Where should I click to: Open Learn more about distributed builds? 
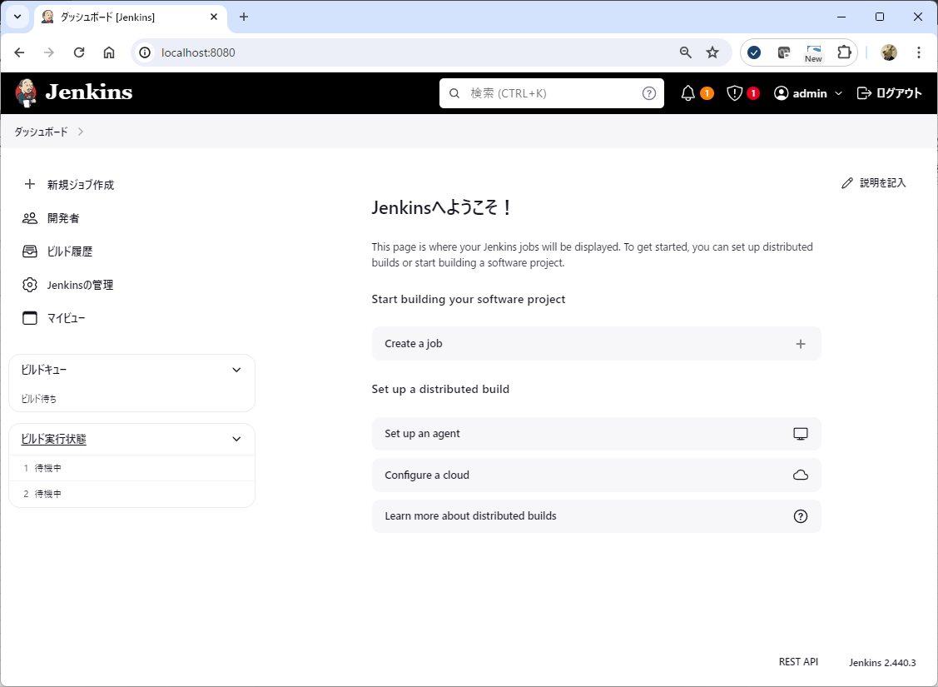[597, 515]
